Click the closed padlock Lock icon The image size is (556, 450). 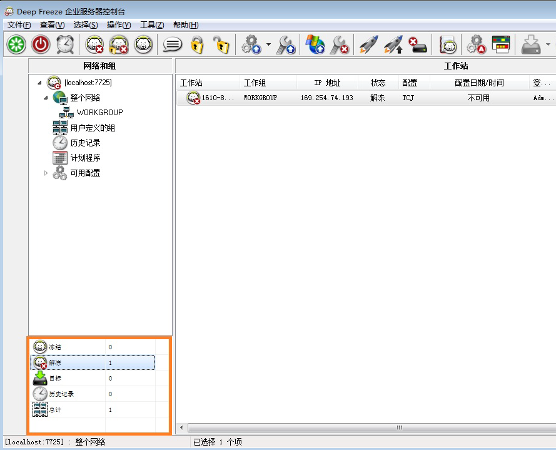coord(197,44)
